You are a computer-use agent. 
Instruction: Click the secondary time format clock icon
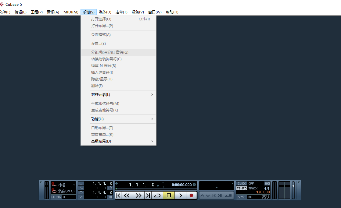pos(194,185)
